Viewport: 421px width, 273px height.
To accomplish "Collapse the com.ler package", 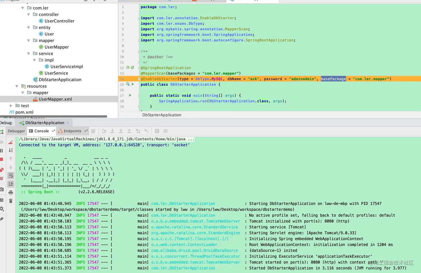I will coord(23,8).
